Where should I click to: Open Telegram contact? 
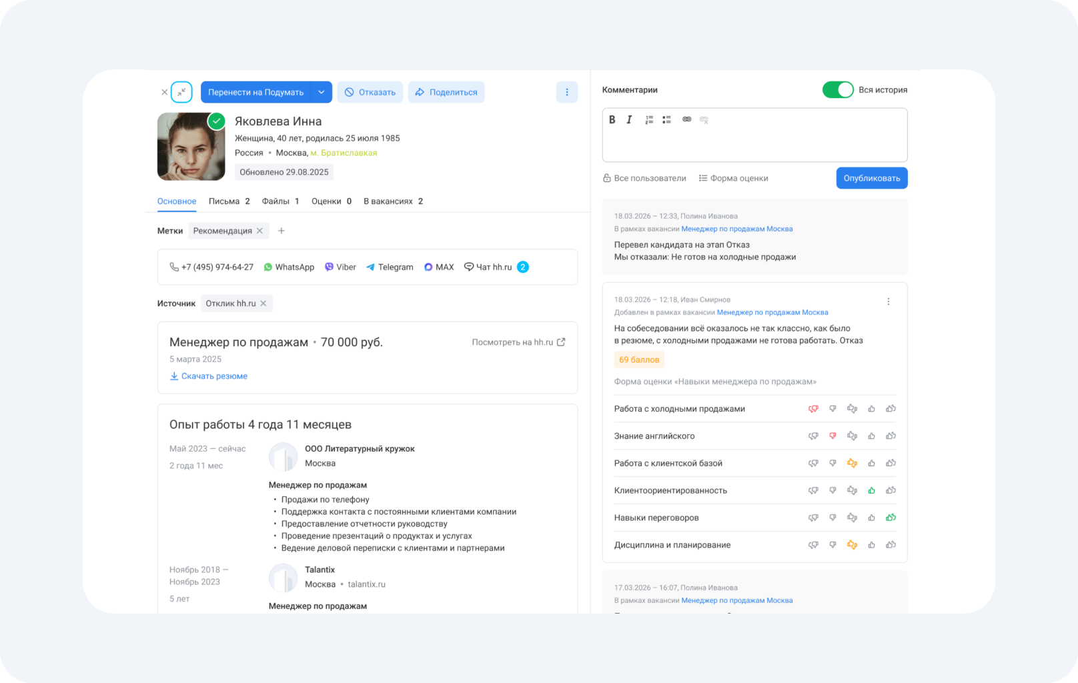click(x=390, y=267)
